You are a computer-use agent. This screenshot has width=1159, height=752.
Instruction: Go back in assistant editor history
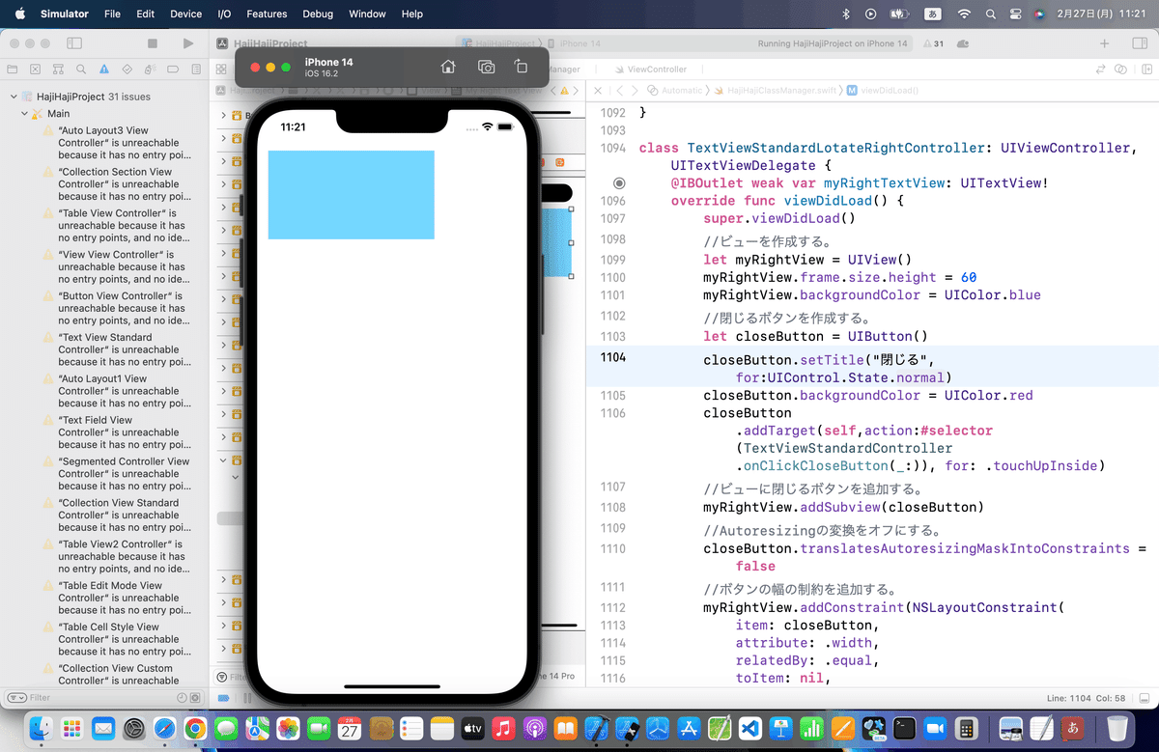pyautogui.click(x=619, y=90)
